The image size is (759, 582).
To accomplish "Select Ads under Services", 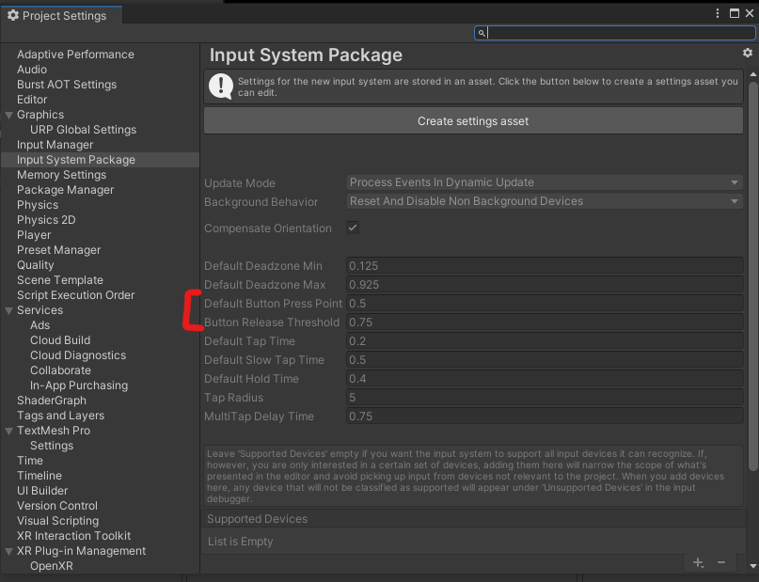I will pos(40,325).
